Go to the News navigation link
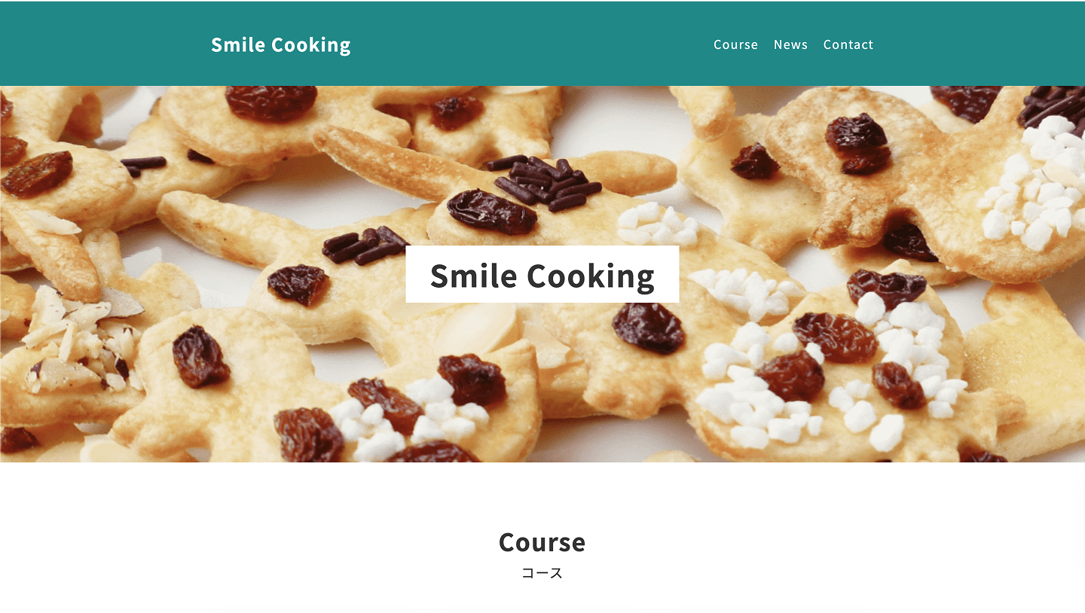The width and height of the screenshot is (1085, 613). [790, 44]
